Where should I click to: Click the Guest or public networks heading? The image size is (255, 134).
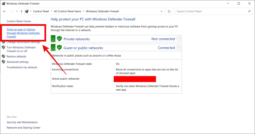tap(83, 48)
